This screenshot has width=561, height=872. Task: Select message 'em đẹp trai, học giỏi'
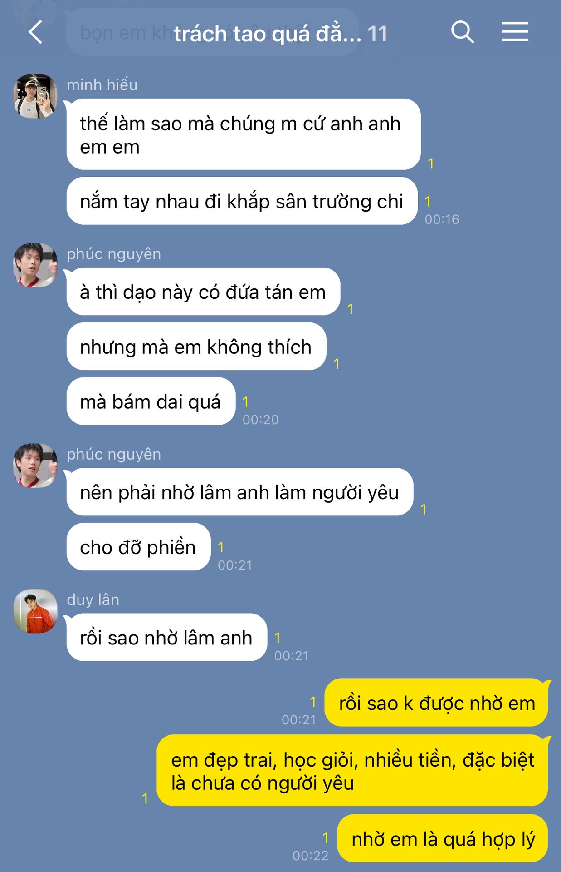(352, 771)
